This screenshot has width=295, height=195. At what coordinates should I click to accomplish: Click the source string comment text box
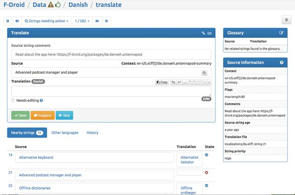tap(111, 55)
